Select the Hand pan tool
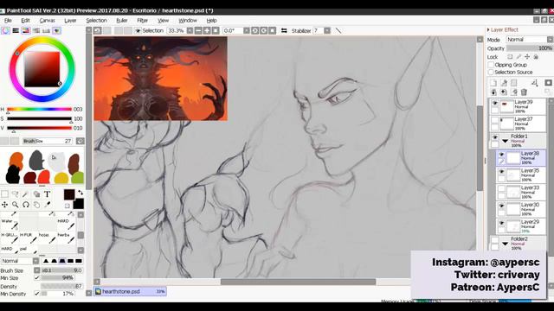 click(36, 205)
